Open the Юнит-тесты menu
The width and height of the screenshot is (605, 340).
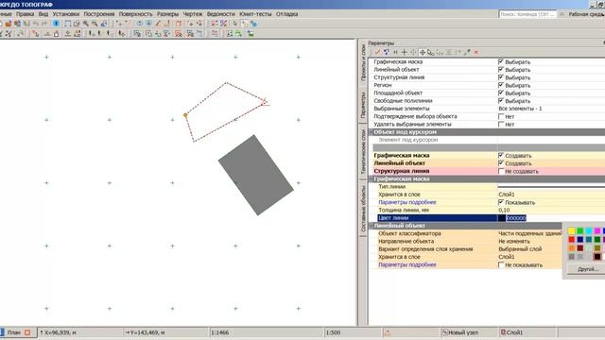255,14
